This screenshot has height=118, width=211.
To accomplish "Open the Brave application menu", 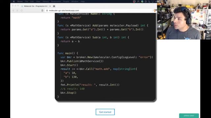I will point(20,1).
